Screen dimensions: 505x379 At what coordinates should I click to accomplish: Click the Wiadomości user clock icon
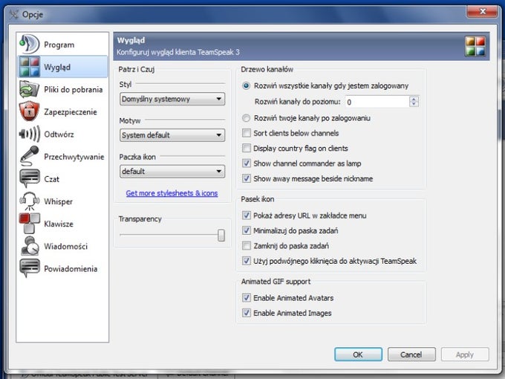point(29,246)
